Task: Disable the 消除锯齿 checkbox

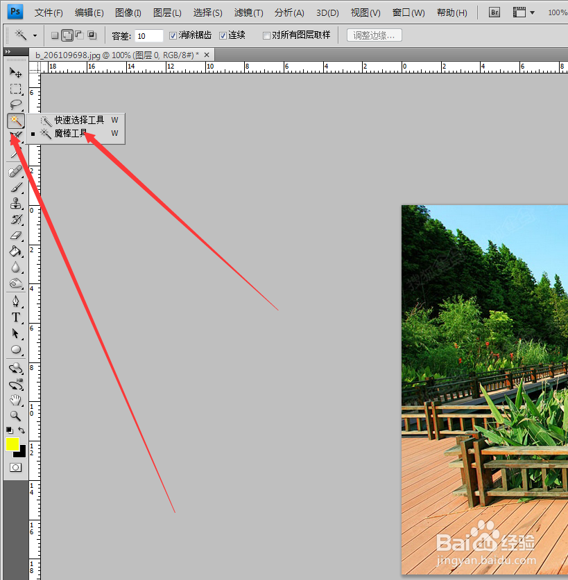Action: [173, 35]
